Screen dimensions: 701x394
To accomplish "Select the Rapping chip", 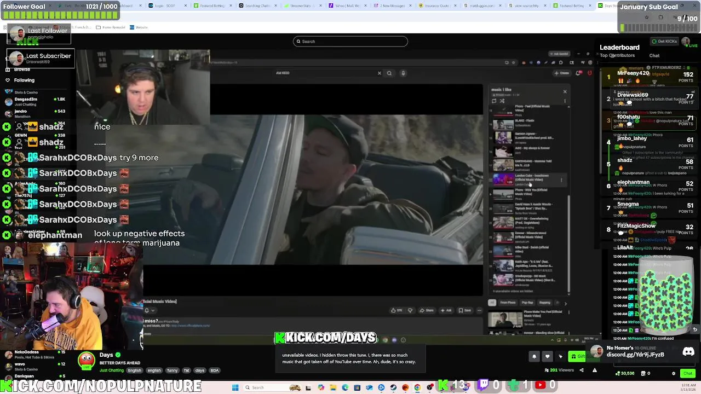I will pos(545,303).
